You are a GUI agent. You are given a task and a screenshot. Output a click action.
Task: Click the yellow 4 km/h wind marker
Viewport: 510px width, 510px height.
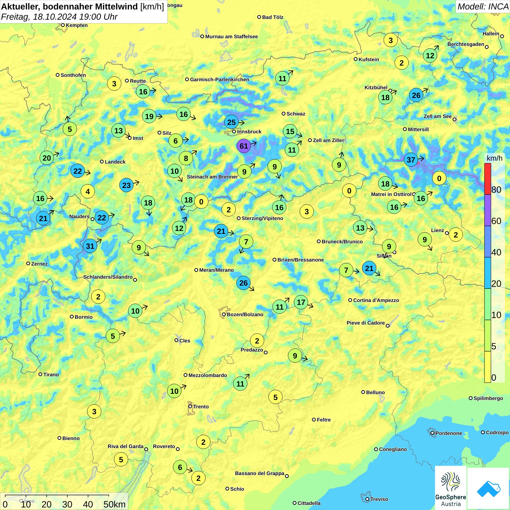tap(88, 191)
